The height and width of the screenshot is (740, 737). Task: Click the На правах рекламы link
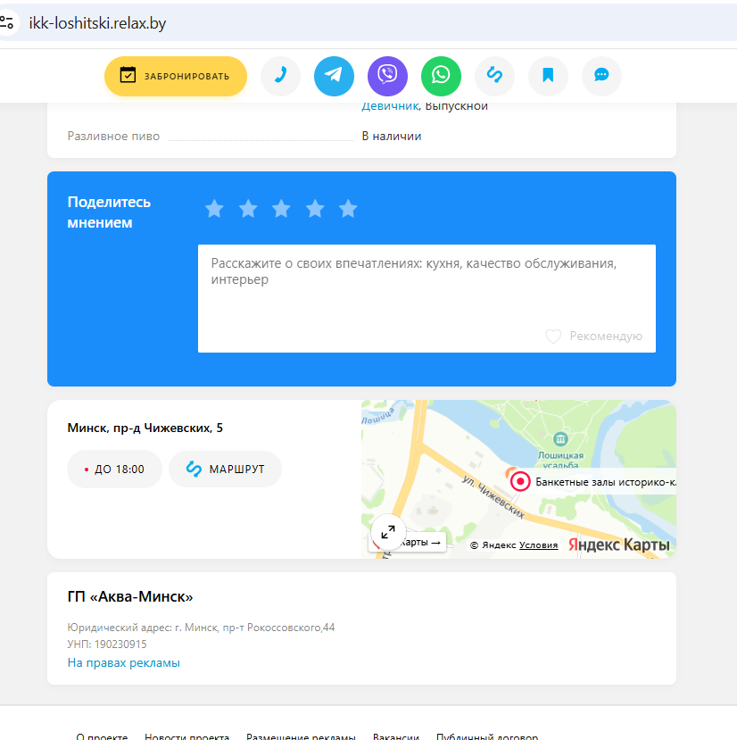(124, 662)
